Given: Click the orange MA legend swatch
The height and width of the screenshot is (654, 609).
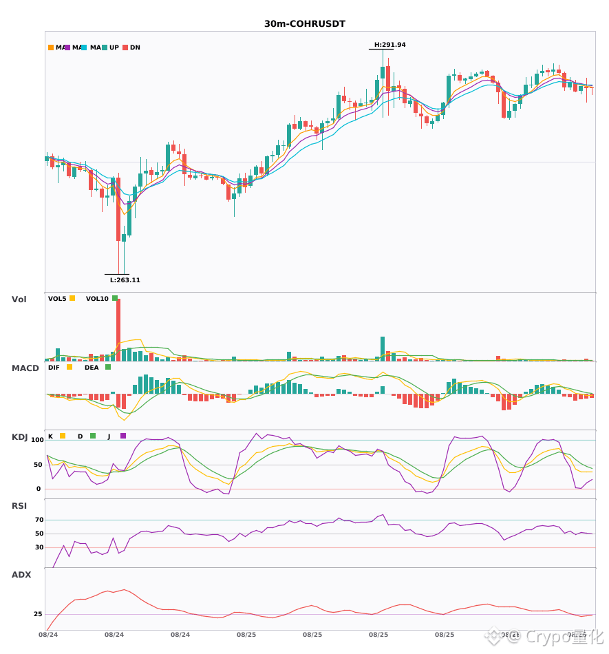Looking at the screenshot, I should pyautogui.click(x=51, y=48).
